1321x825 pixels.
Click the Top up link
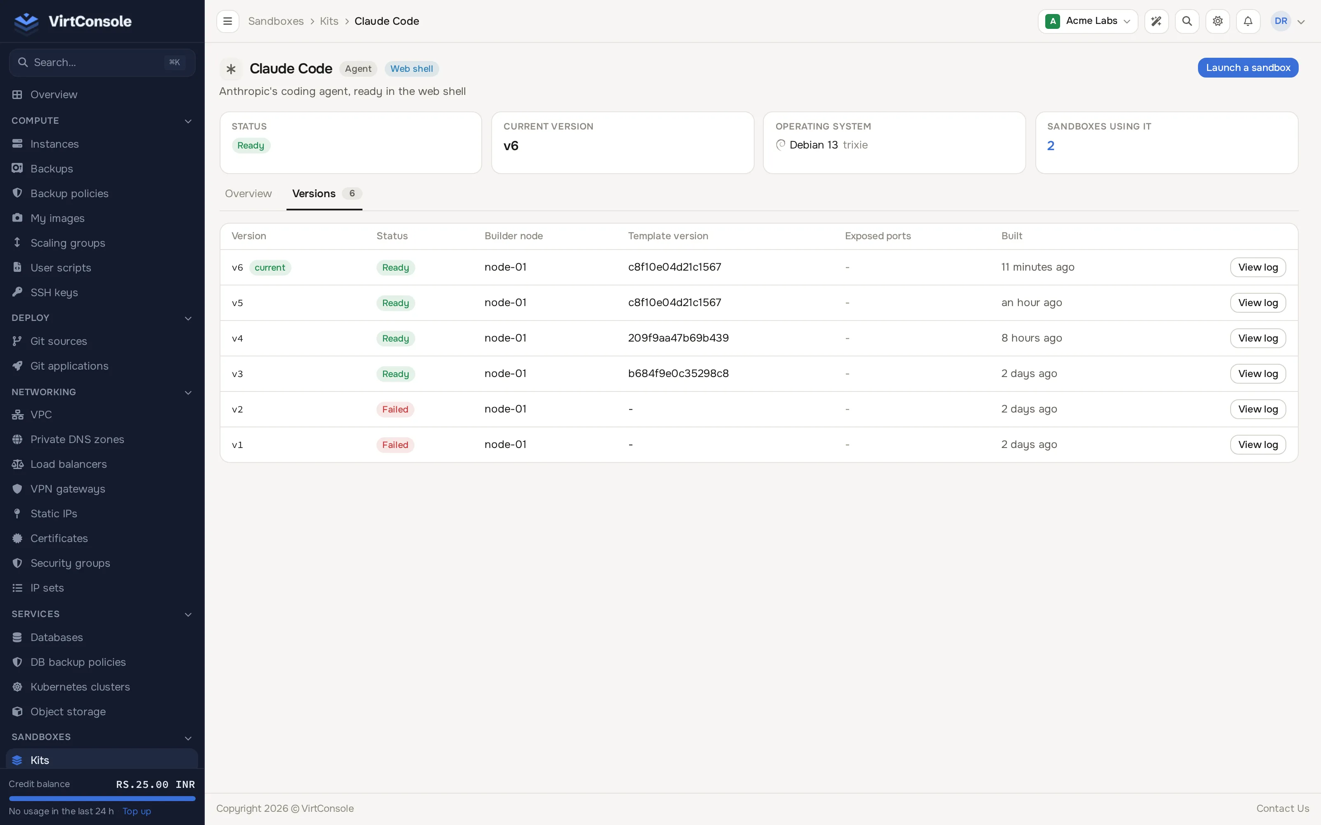[137, 811]
